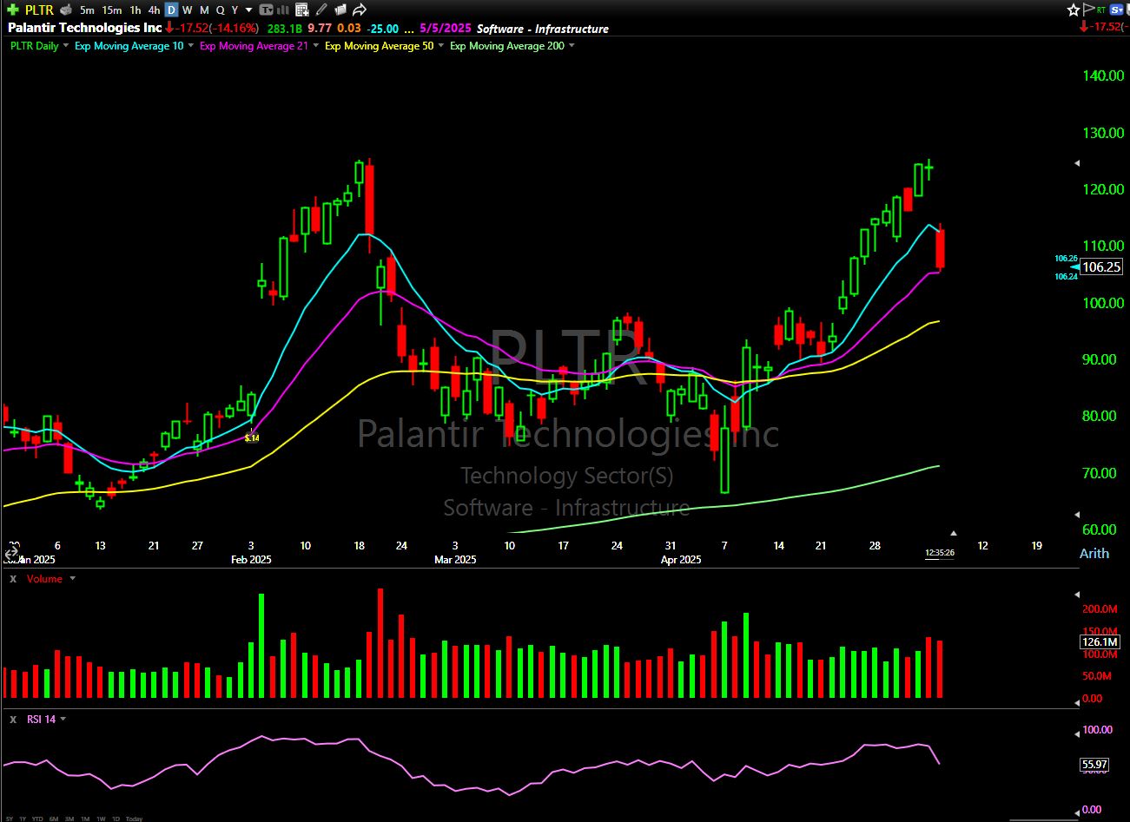The width and height of the screenshot is (1130, 822).
Task: Zoom chart to 1Y range
Action: point(23,819)
